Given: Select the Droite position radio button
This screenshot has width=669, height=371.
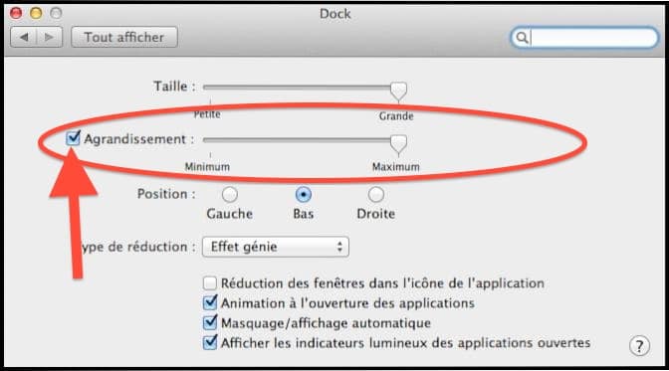Looking at the screenshot, I should tap(376, 195).
